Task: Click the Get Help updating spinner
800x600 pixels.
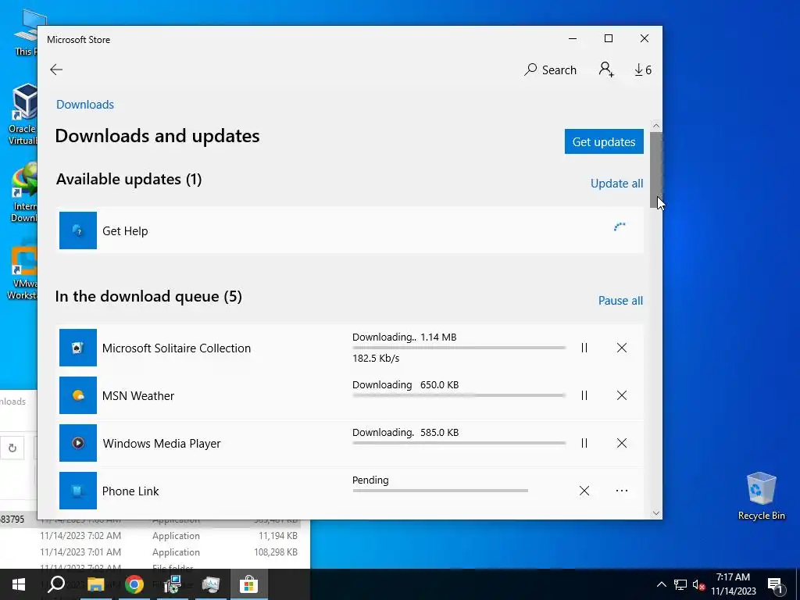Action: [620, 227]
